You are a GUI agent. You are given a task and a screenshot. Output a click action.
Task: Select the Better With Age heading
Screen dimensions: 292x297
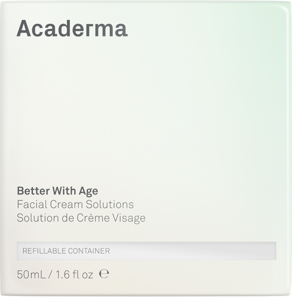click(58, 191)
